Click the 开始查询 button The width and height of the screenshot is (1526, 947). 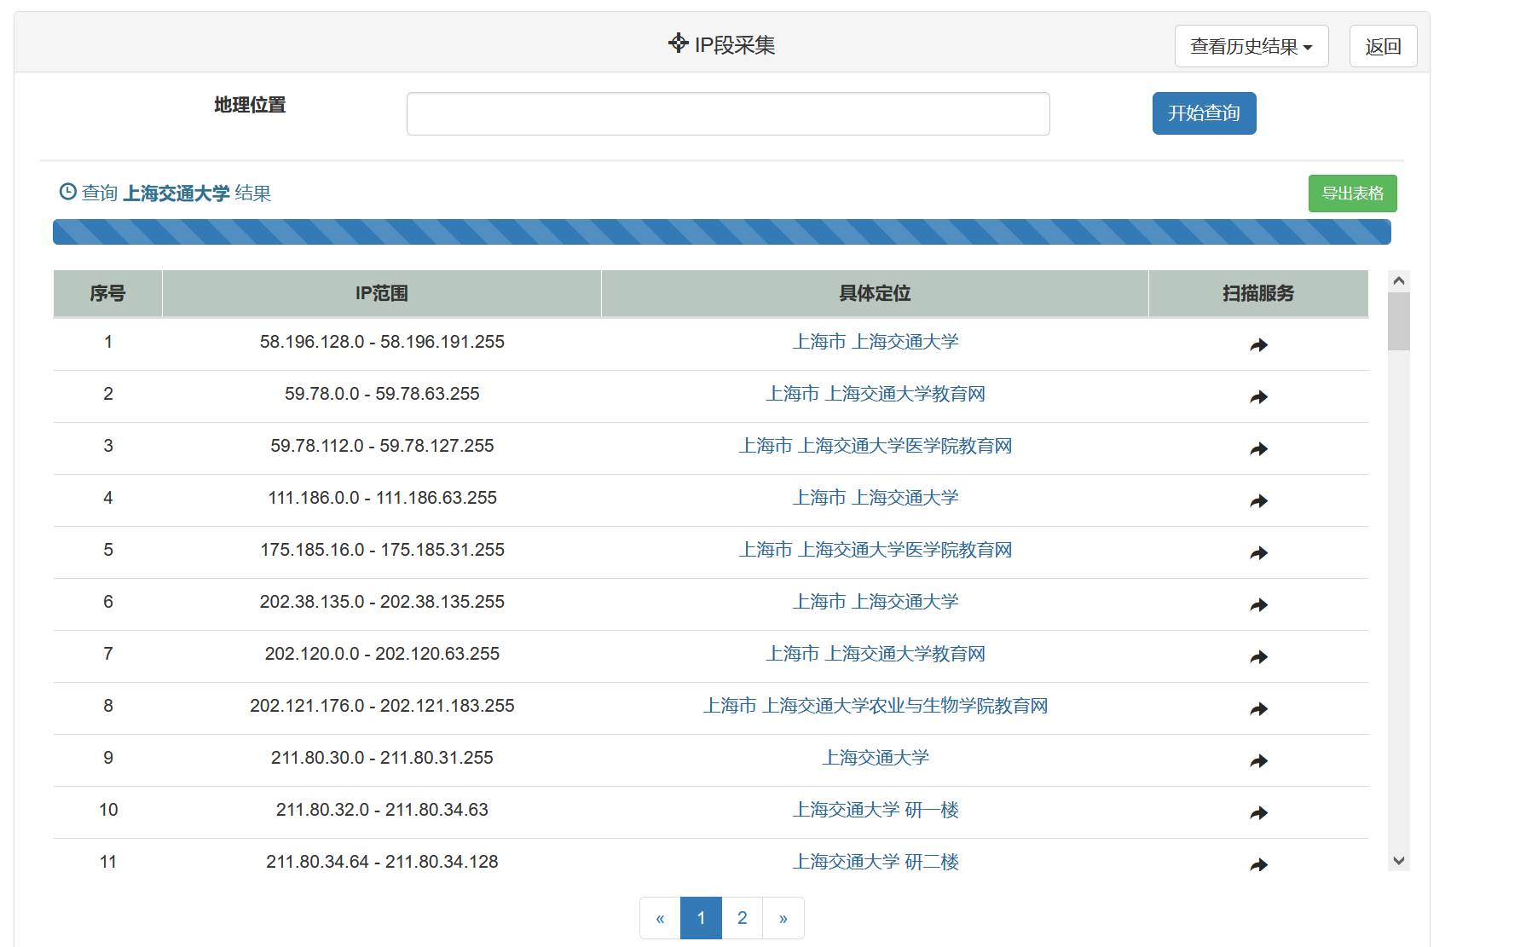tap(1204, 113)
